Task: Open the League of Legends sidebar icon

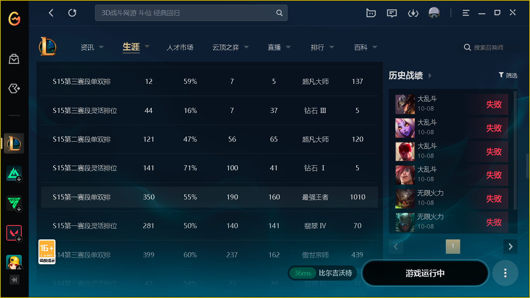Action: pyautogui.click(x=14, y=144)
